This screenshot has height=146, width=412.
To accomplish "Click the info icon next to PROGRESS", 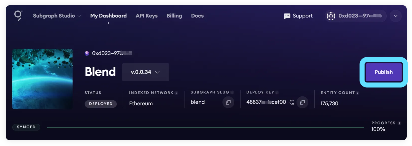I will coord(399,123).
